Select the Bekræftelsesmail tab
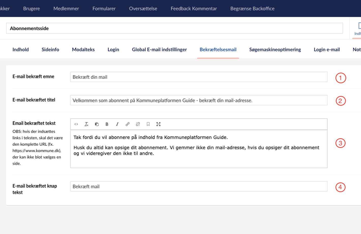 click(x=218, y=49)
